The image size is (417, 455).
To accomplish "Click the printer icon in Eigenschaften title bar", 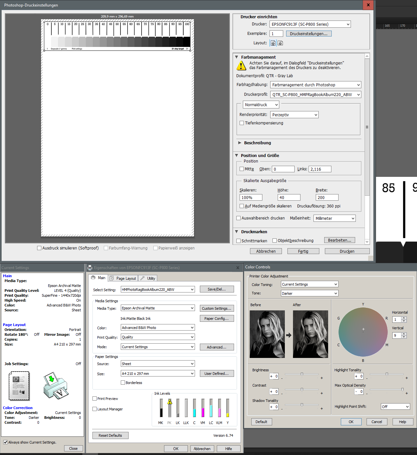I will pos(90,268).
